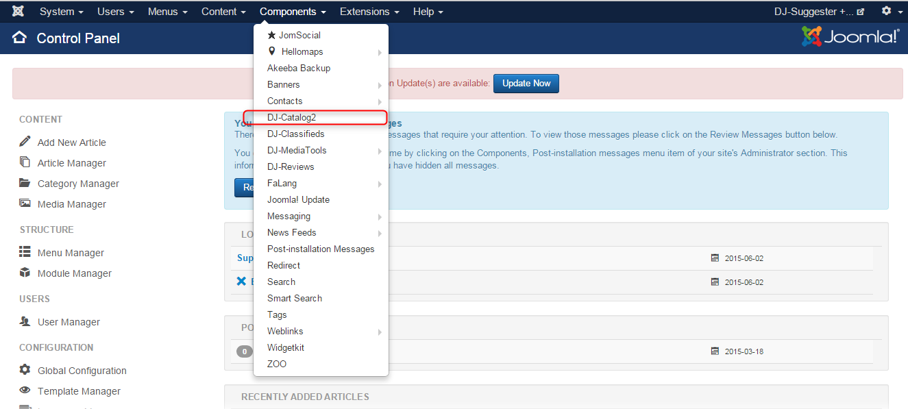Image resolution: width=908 pixels, height=409 pixels.
Task: Click the Media Manager picture icon
Action: (x=25, y=203)
